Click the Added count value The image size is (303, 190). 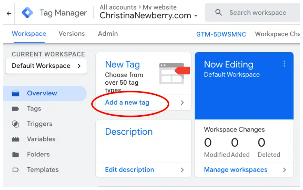(x=234, y=142)
